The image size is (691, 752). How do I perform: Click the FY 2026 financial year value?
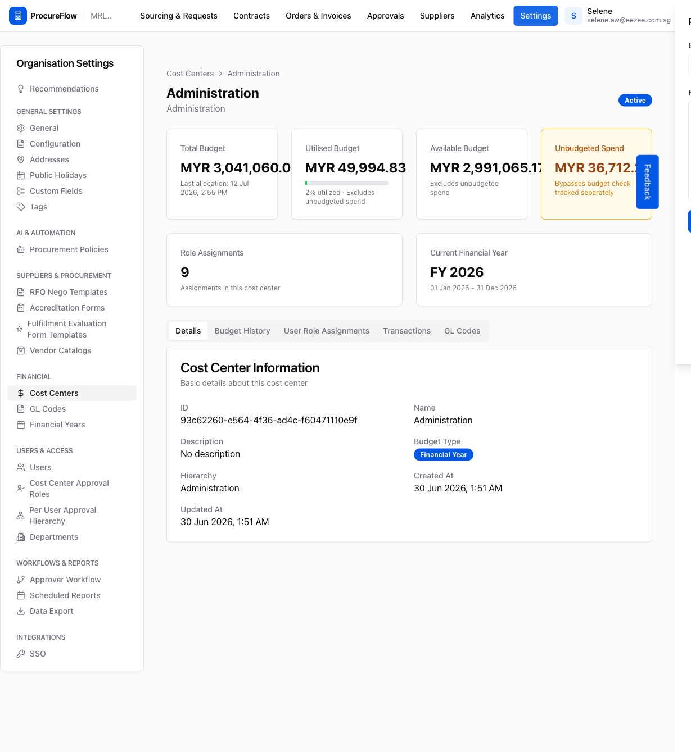(x=457, y=272)
